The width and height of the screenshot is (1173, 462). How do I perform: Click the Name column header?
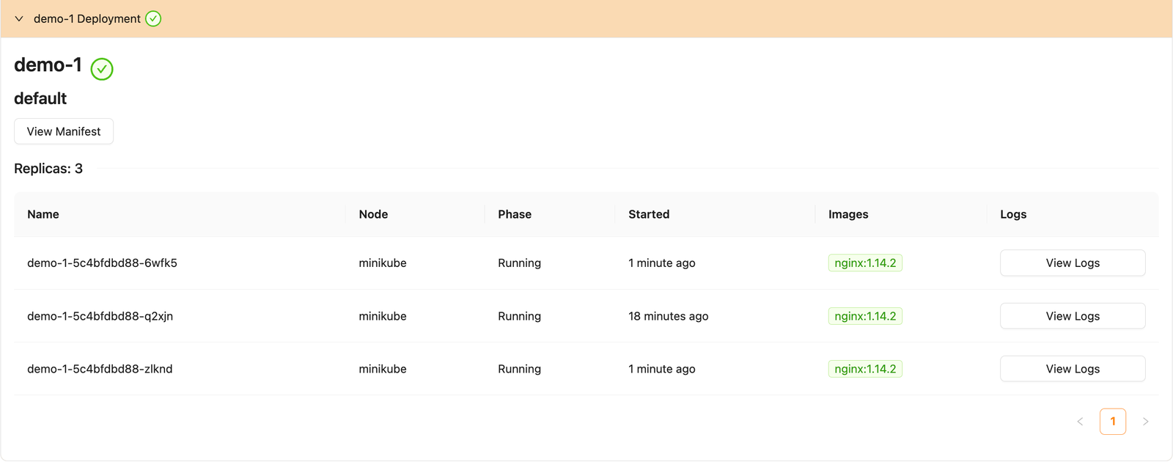click(43, 214)
